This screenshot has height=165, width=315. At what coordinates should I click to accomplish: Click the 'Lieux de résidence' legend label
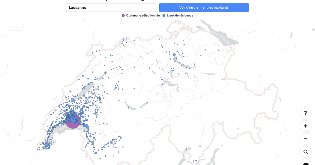point(180,15)
